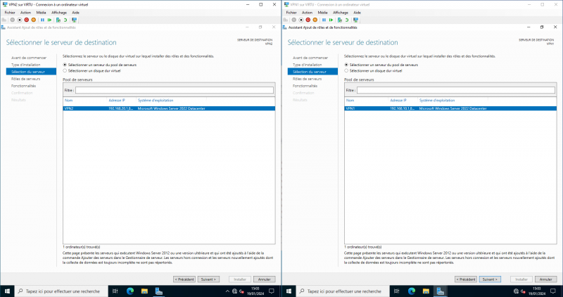
Task: Go to 'Avant de commencer' step in VPN2 wizard
Action: (x=29, y=58)
